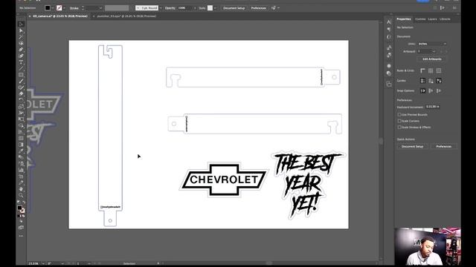Toggle Transparency Grid in Ruler & Grids
The width and height of the screenshot is (476, 267).
[x=439, y=70]
